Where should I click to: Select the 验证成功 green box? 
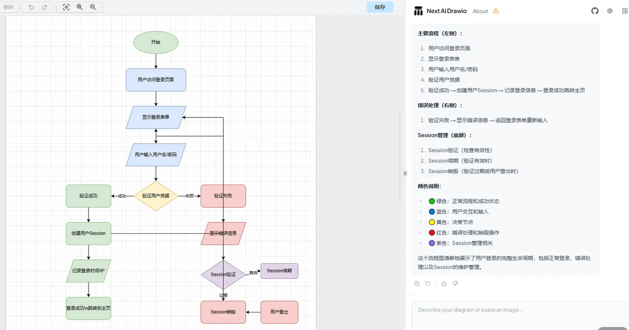click(x=89, y=196)
